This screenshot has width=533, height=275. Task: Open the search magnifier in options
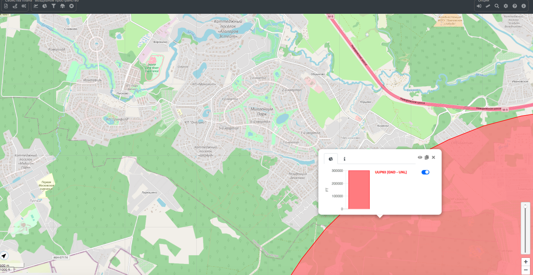[497, 6]
